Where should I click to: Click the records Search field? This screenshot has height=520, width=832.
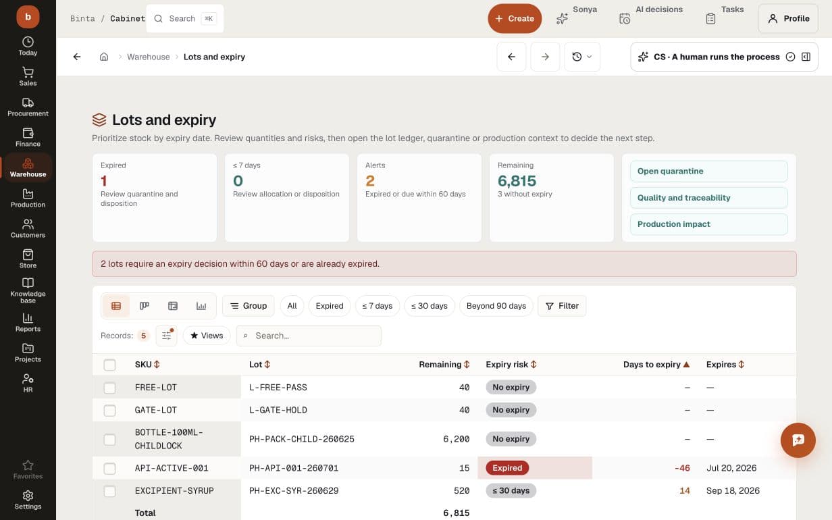(x=309, y=336)
